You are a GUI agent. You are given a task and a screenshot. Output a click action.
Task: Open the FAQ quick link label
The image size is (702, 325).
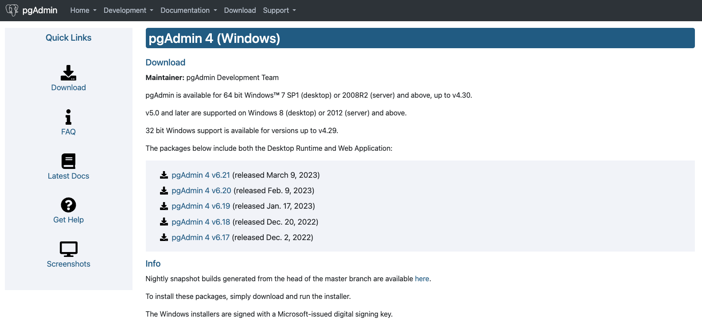click(68, 132)
